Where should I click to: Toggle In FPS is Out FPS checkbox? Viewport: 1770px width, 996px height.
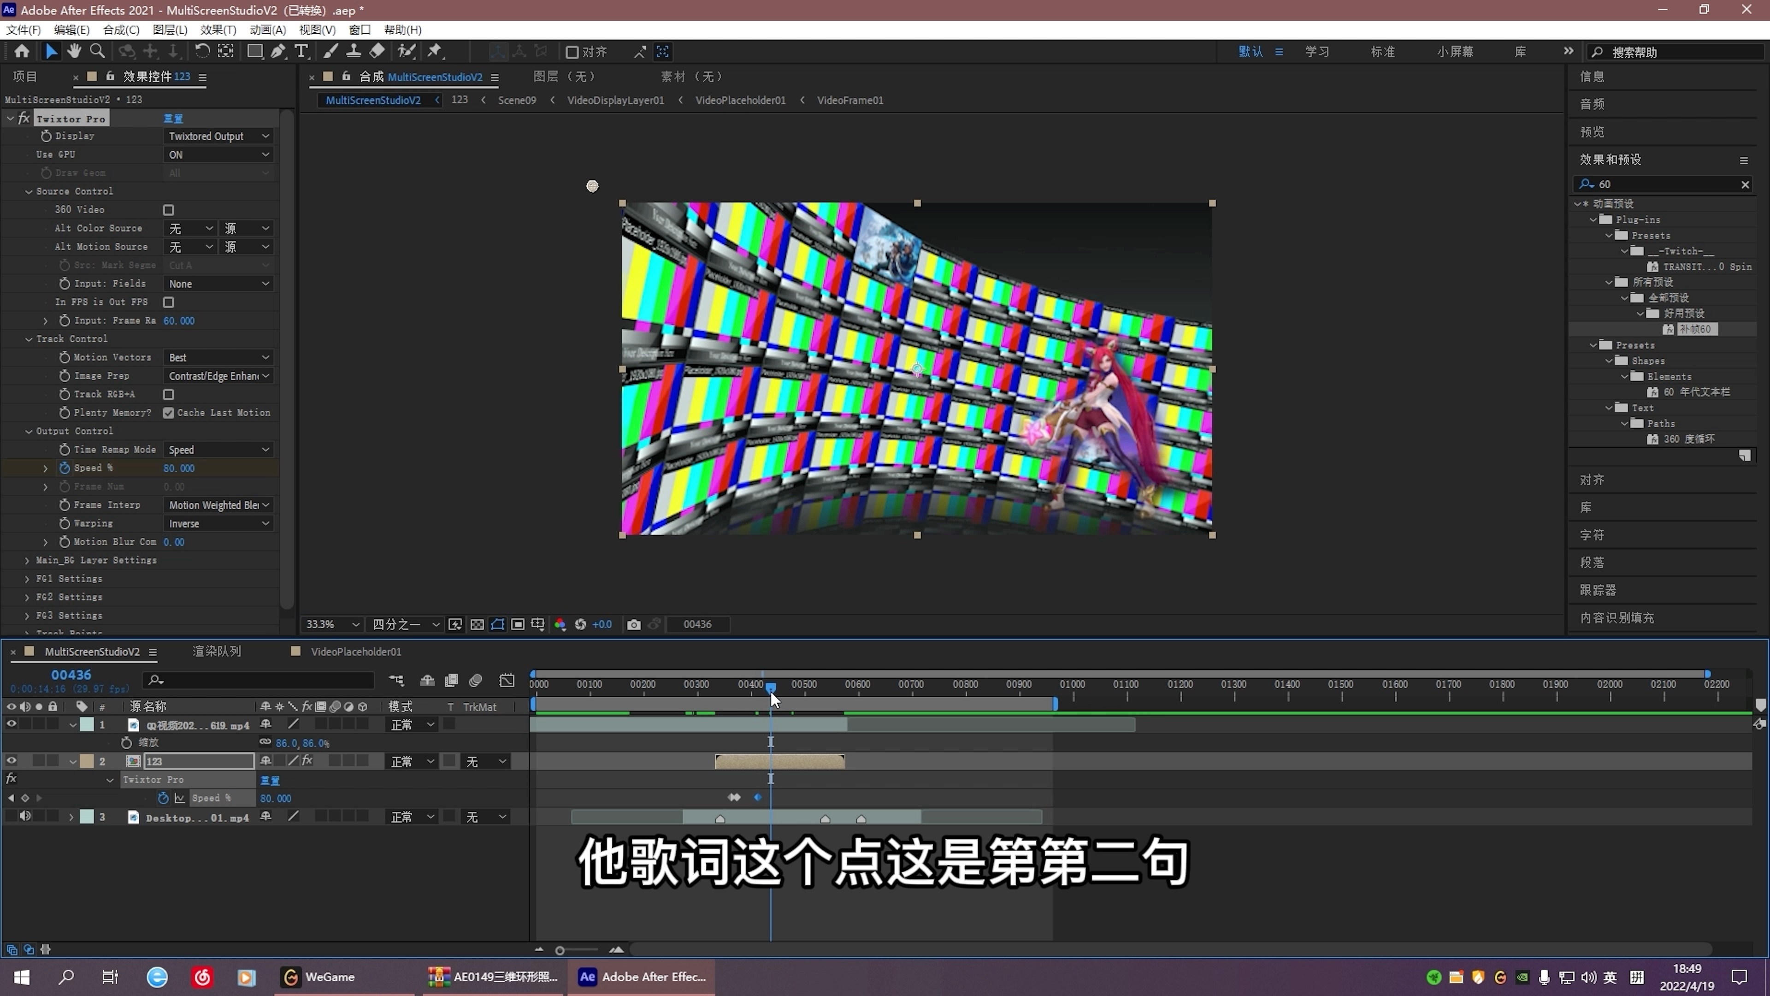tap(168, 302)
